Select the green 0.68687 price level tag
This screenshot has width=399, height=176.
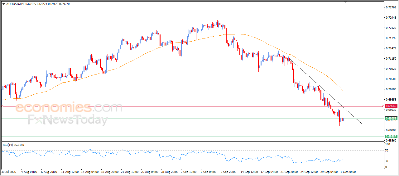pyautogui.click(x=391, y=136)
